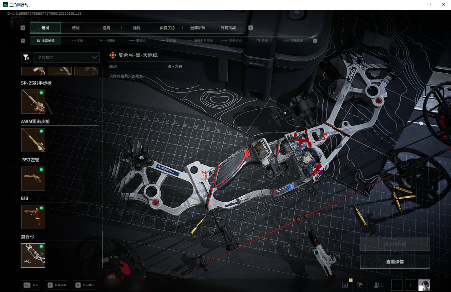Select the G18 skin thumbnail
Image resolution: width=451 pixels, height=292 pixels.
coord(33,217)
